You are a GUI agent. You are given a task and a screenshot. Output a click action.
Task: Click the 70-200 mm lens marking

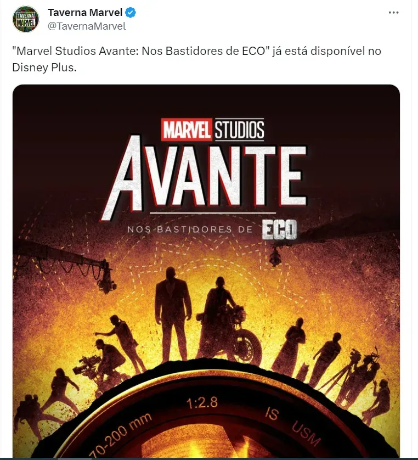tap(121, 435)
